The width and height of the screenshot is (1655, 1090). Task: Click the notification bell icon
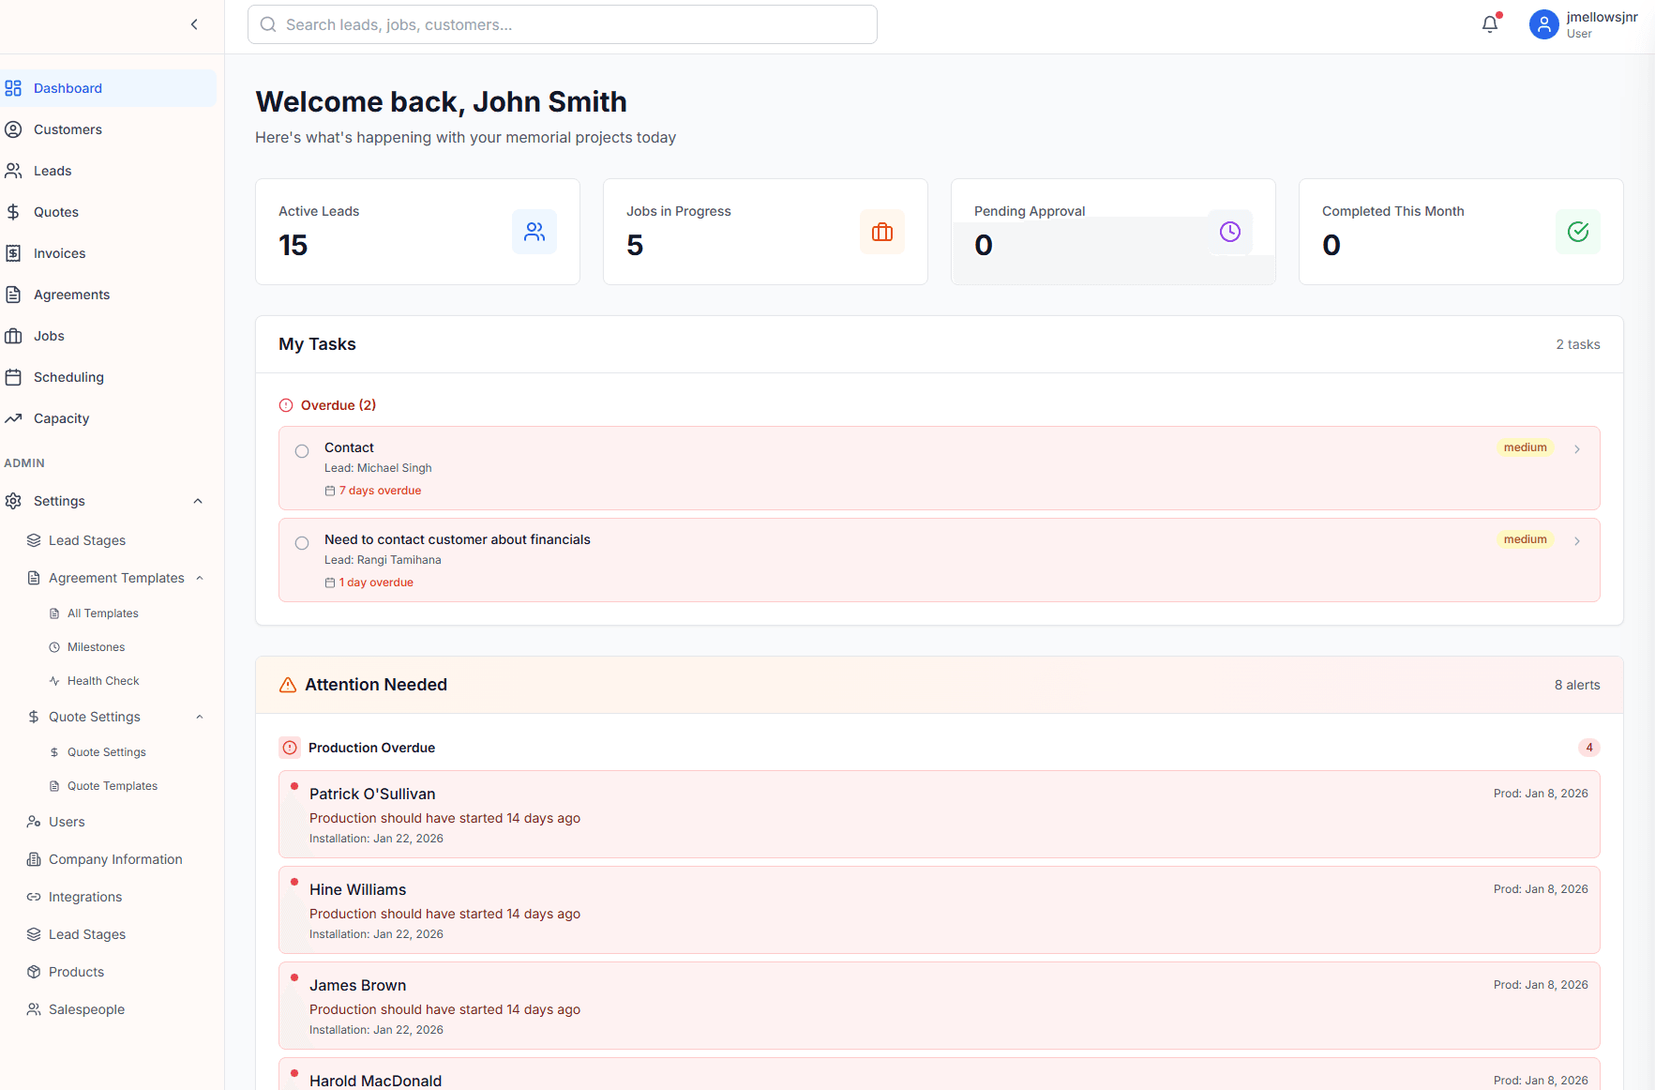pyautogui.click(x=1489, y=24)
